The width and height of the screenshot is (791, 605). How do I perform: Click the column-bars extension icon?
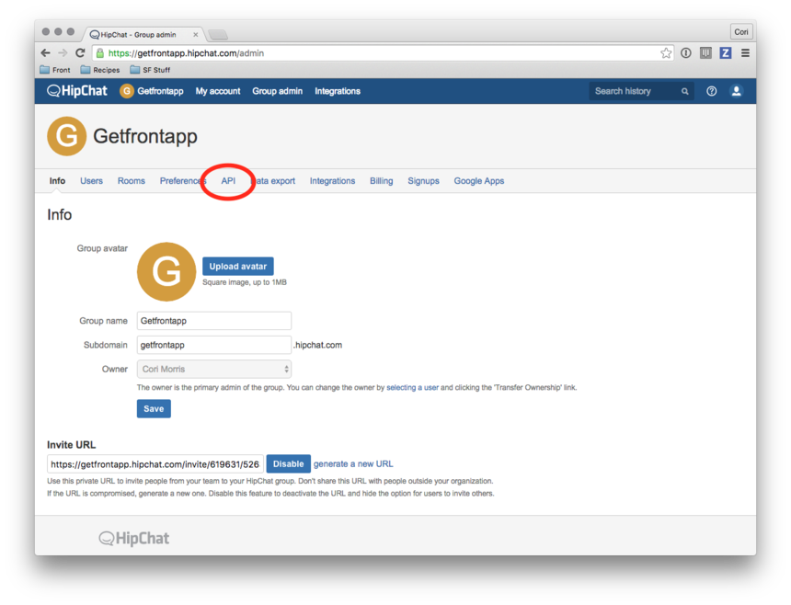pyautogui.click(x=705, y=53)
